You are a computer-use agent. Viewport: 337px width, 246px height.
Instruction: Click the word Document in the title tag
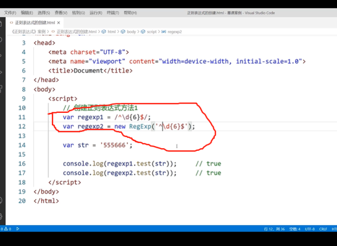[x=88, y=70]
